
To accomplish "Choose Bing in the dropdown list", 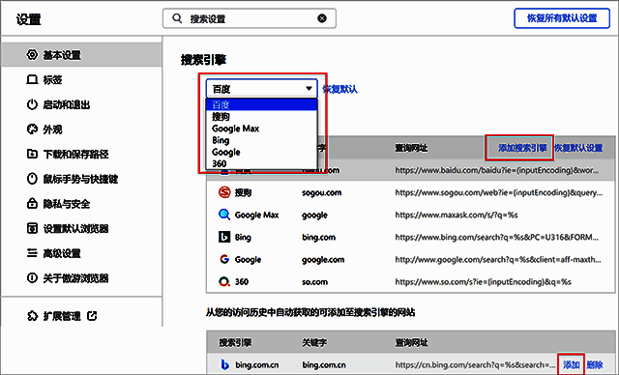I will (x=262, y=140).
